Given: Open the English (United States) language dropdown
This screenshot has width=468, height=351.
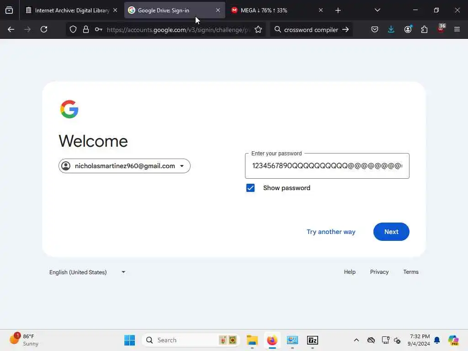Looking at the screenshot, I should click(x=87, y=272).
